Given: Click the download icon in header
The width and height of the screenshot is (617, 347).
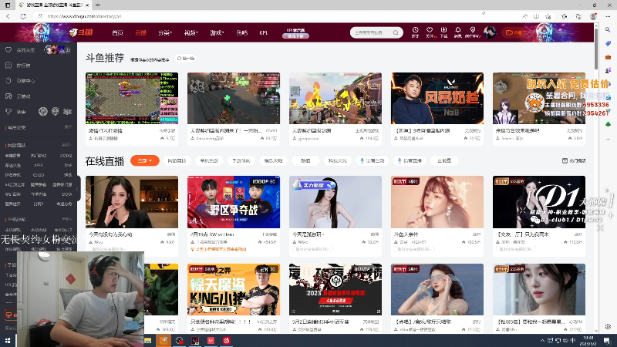Looking at the screenshot, I should pos(443,32).
